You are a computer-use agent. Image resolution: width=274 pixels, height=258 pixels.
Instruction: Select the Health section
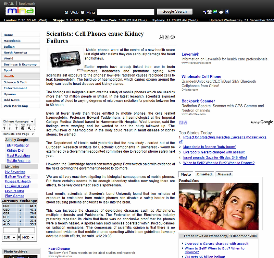pos(21,76)
